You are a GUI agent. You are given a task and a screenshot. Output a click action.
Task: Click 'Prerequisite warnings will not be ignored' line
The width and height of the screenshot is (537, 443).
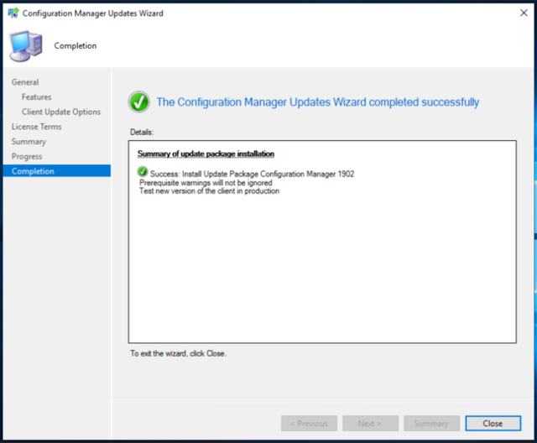(x=206, y=183)
